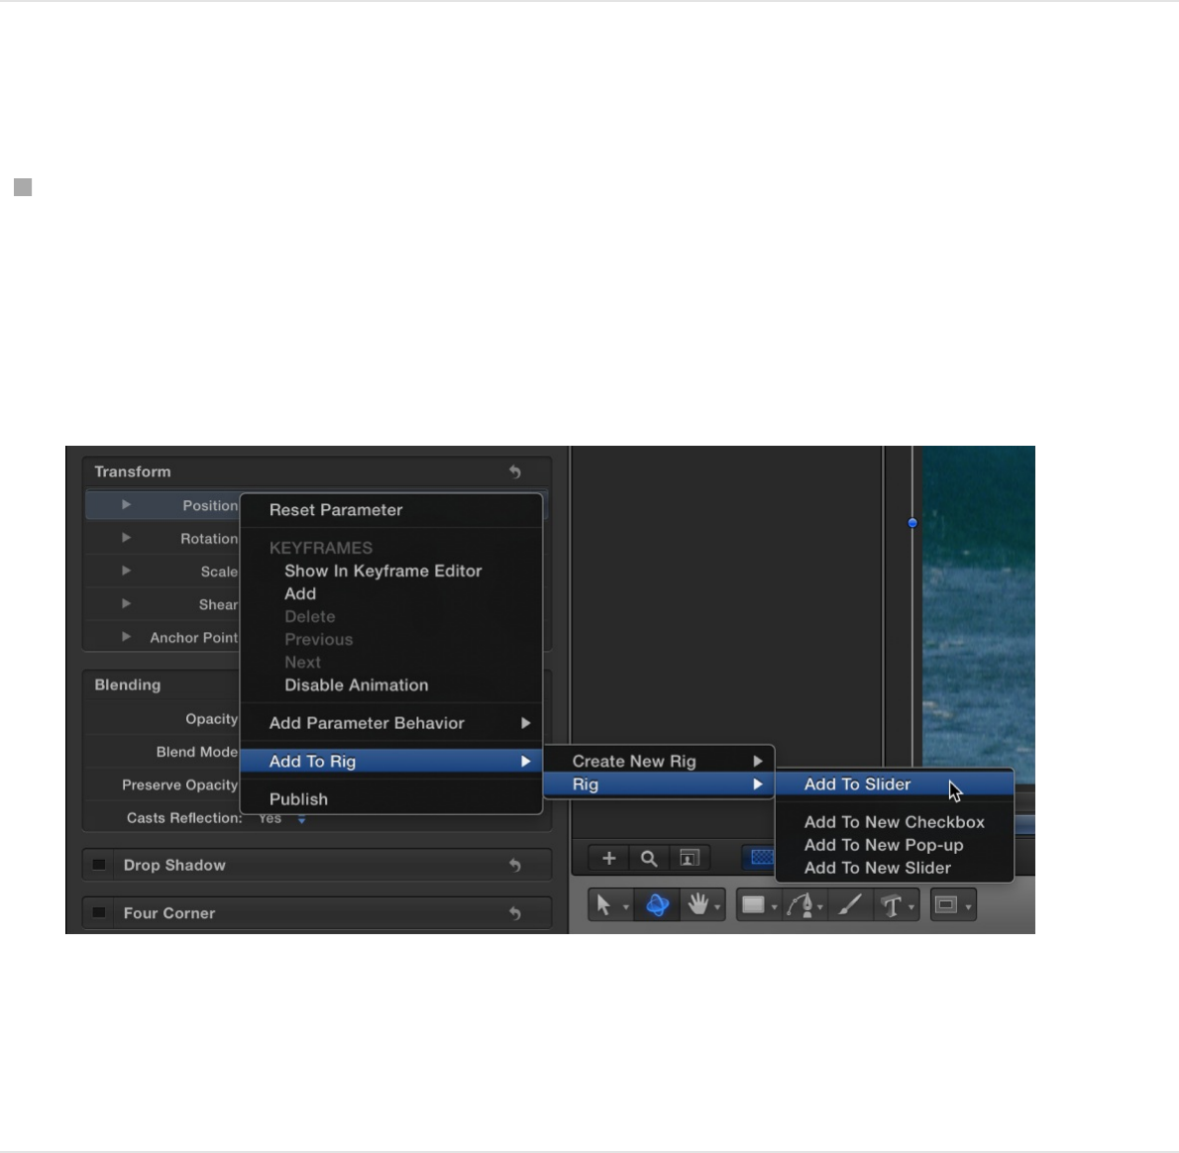This screenshot has width=1179, height=1153.
Task: Click the Rotation parameter label
Action: coord(209,539)
